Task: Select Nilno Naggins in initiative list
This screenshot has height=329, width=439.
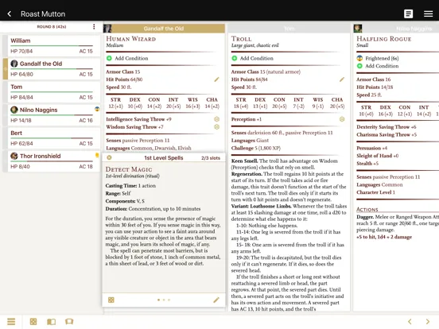Action: 52,115
